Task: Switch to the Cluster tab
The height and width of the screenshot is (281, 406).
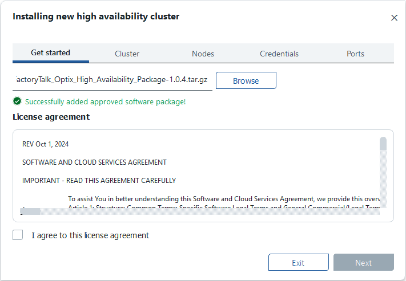Action: 127,54
